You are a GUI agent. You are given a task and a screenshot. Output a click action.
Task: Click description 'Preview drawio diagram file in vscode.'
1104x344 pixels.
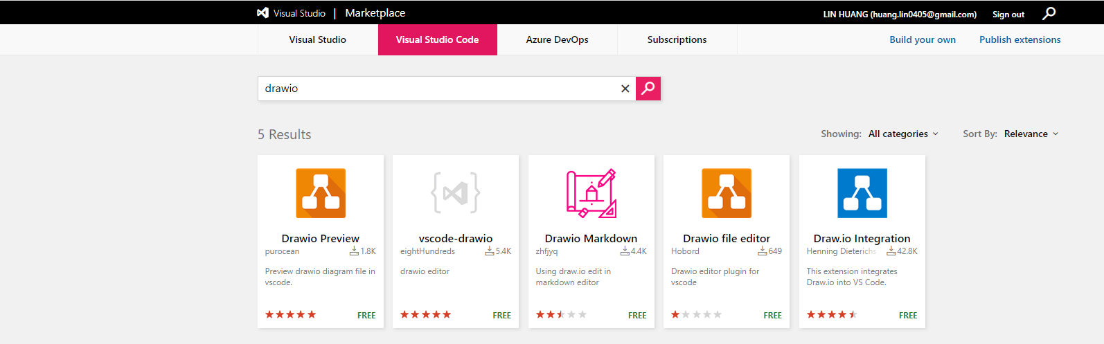pyautogui.click(x=320, y=277)
